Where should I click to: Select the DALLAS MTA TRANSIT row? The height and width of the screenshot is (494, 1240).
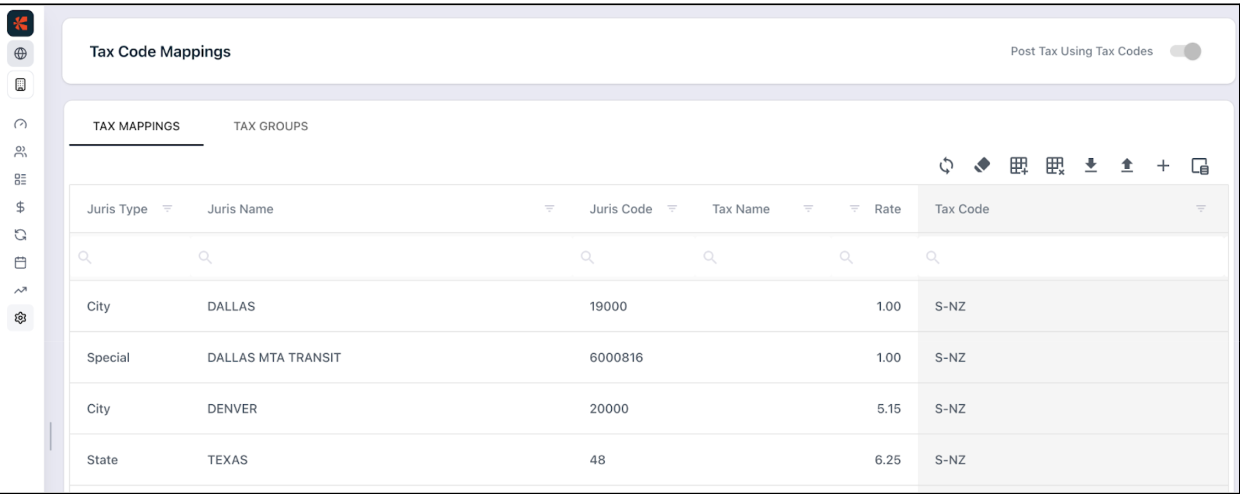pyautogui.click(x=274, y=358)
